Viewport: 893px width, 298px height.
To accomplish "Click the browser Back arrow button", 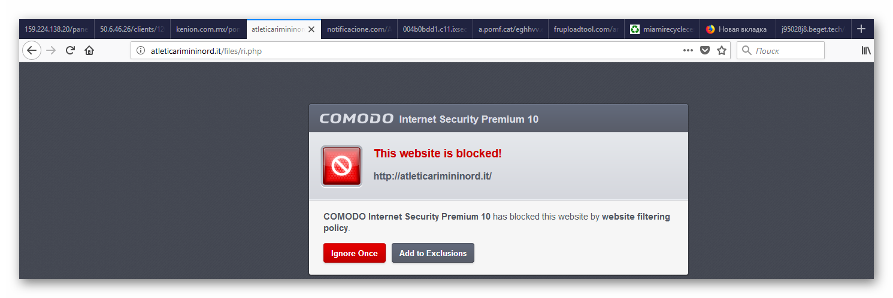I will 32,51.
